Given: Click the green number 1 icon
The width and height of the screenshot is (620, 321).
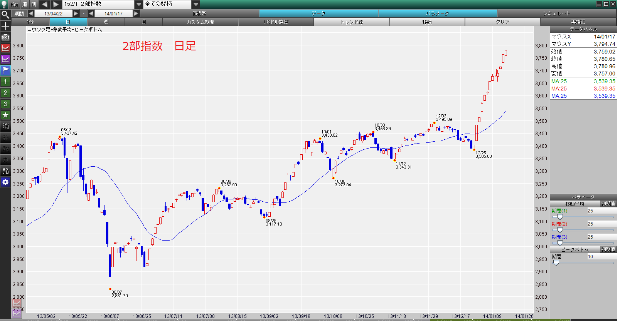Looking at the screenshot, I should click(x=5, y=82).
